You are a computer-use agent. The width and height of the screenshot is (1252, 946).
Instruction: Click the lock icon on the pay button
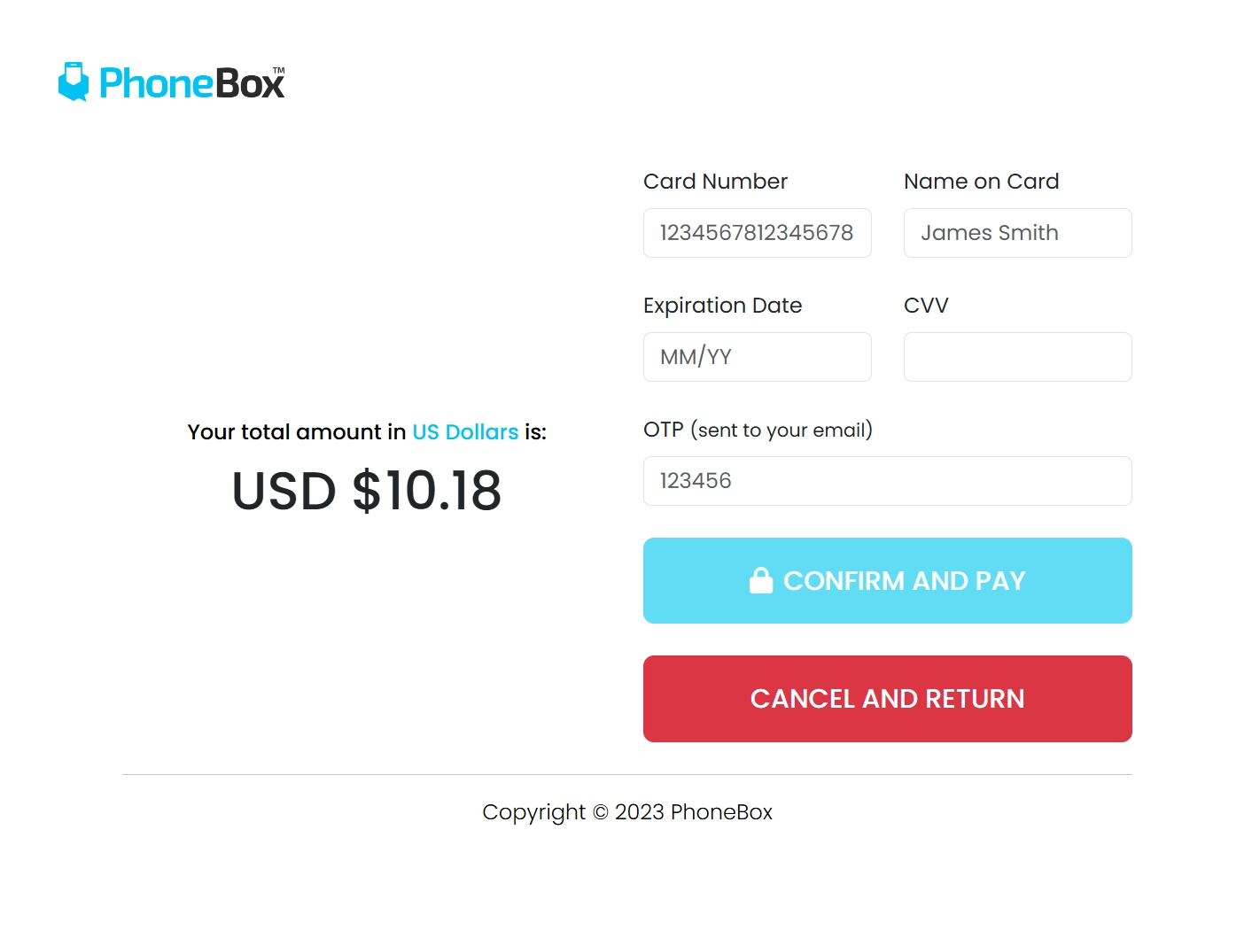[761, 580]
